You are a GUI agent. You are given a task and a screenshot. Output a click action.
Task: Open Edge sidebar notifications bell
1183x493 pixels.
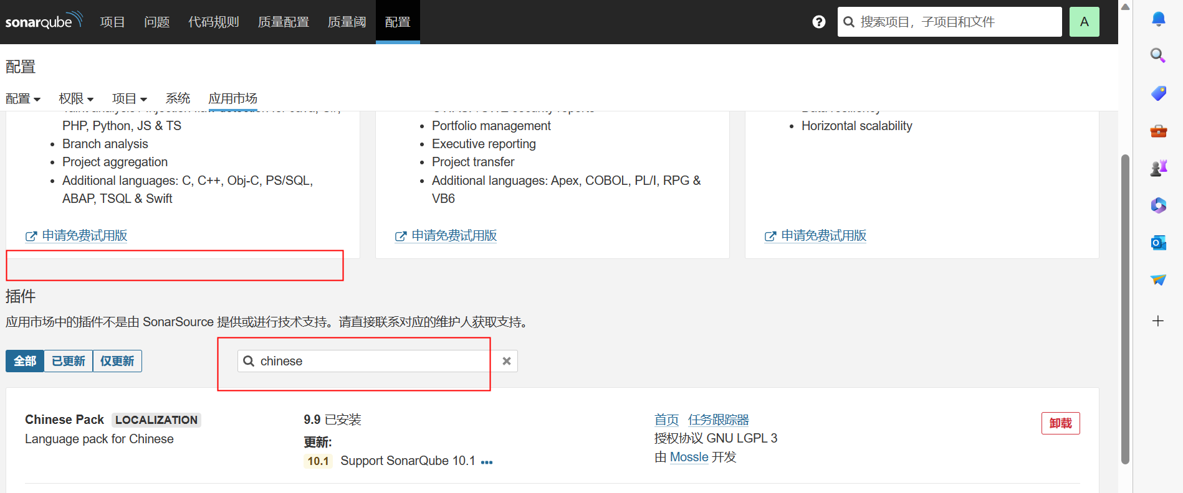click(x=1158, y=19)
